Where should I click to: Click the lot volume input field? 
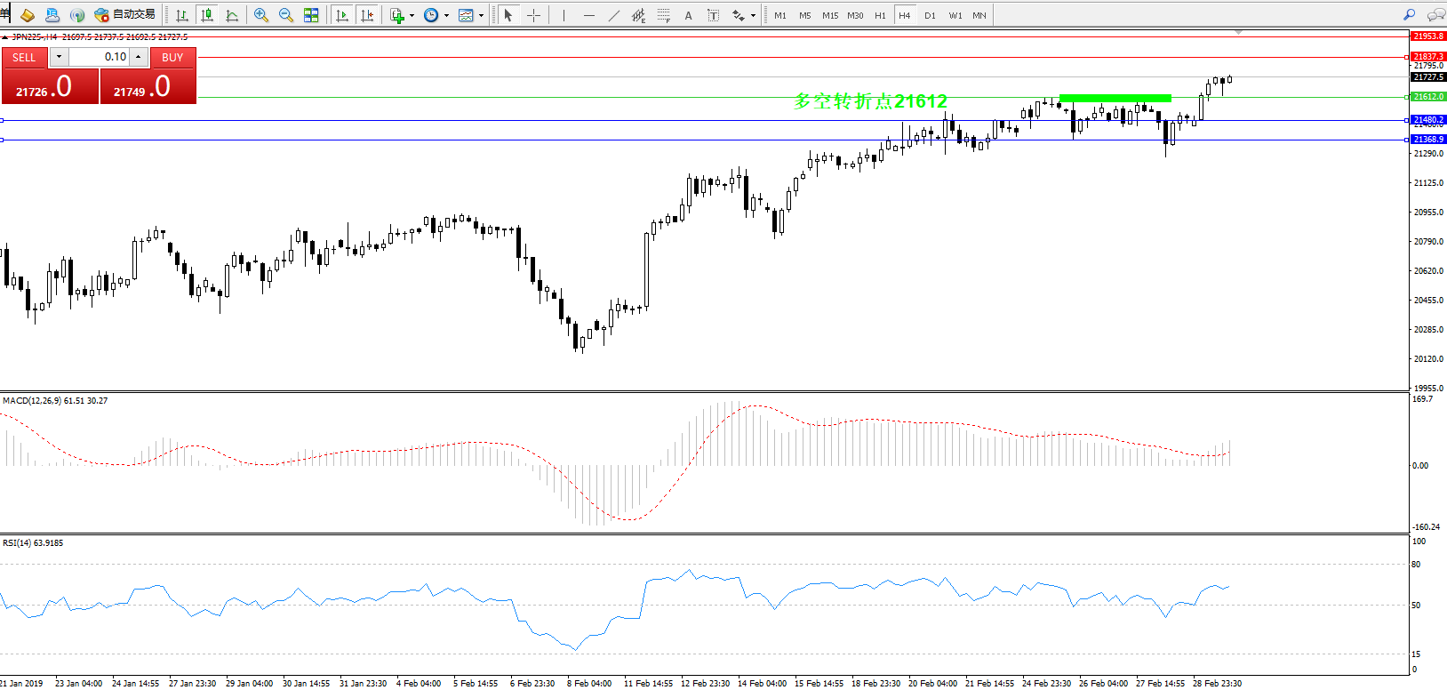100,57
